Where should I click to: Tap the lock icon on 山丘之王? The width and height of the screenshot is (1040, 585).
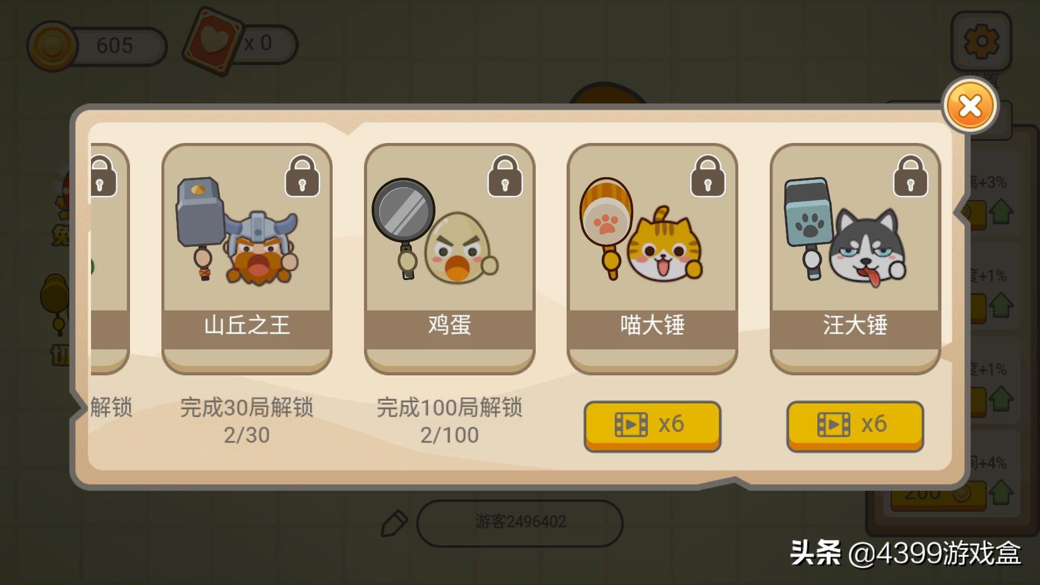(302, 176)
